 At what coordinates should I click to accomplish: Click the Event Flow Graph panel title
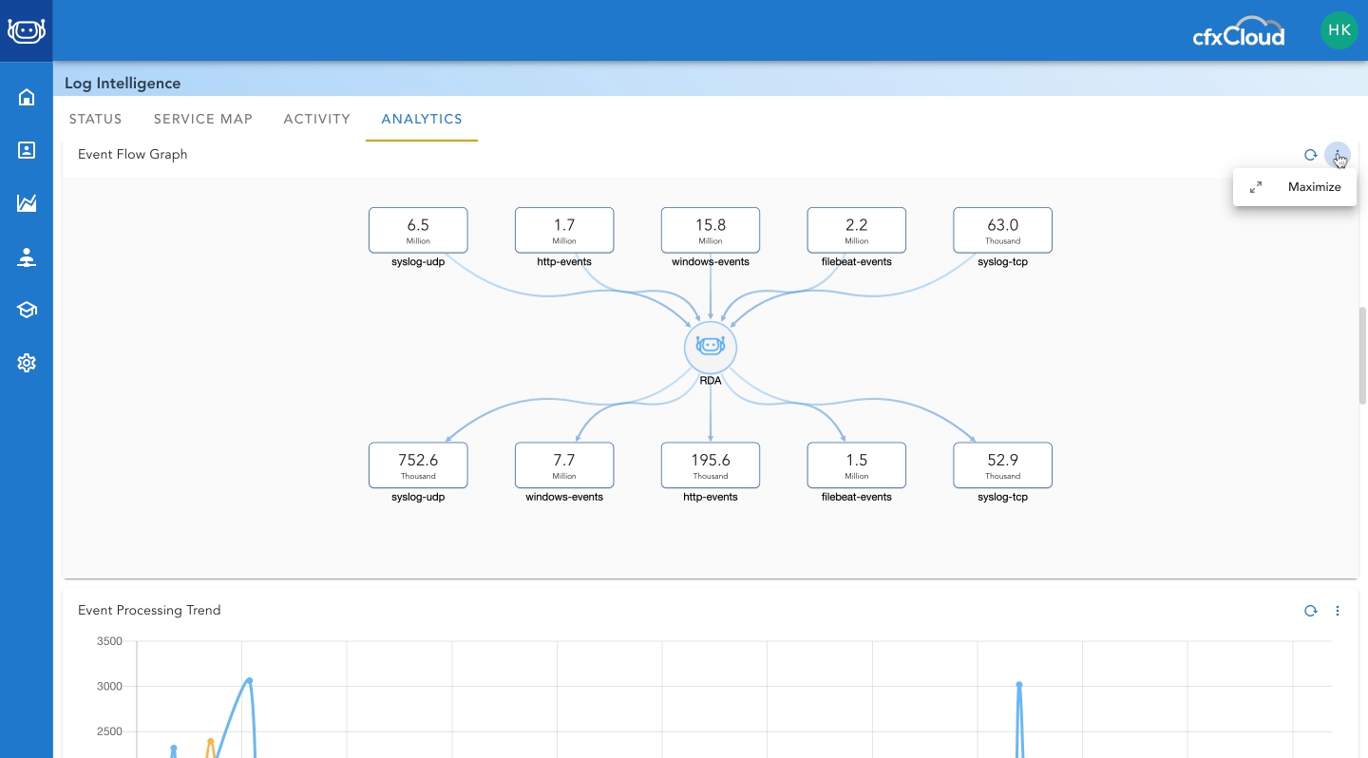coord(133,154)
